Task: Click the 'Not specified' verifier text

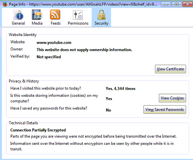Action: coord(49,57)
